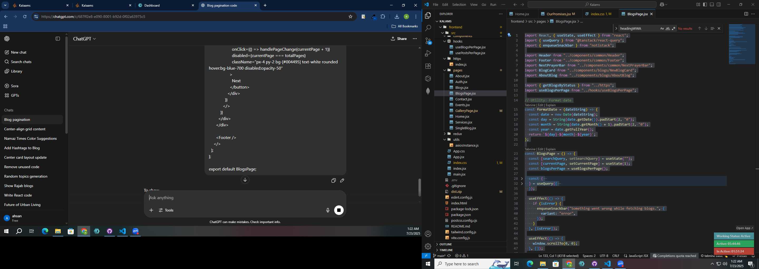Unfold code region at line 28
Viewport: 759px width, 269px height.
click(522, 179)
